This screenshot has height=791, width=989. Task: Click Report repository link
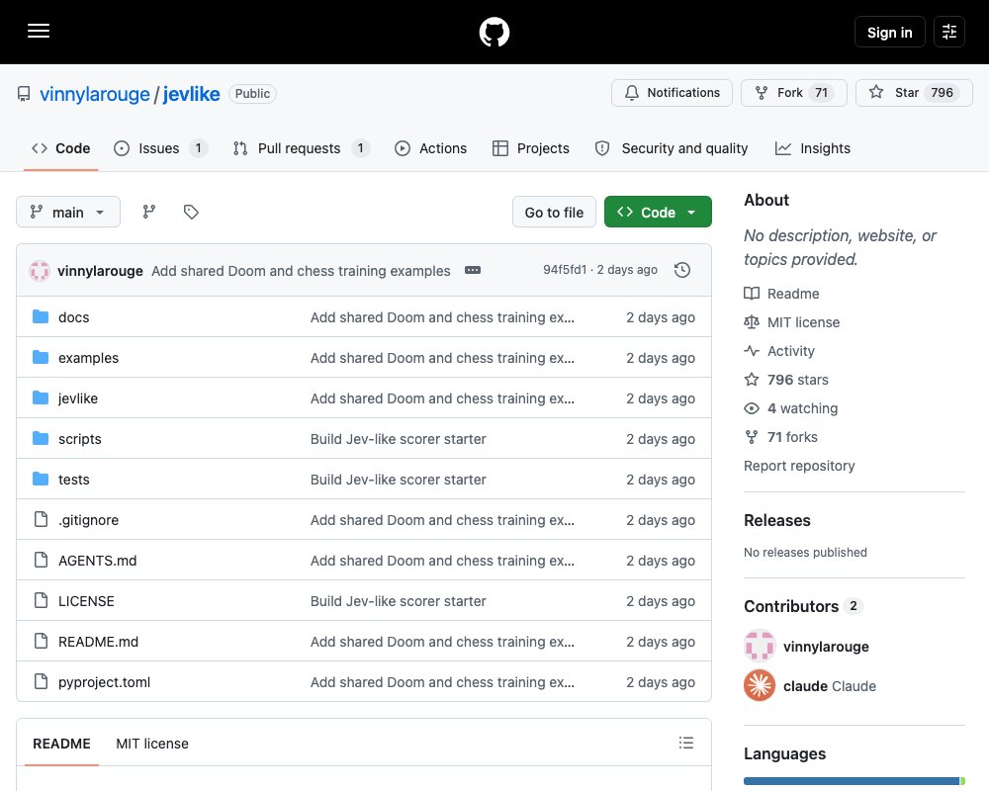pyautogui.click(x=799, y=466)
